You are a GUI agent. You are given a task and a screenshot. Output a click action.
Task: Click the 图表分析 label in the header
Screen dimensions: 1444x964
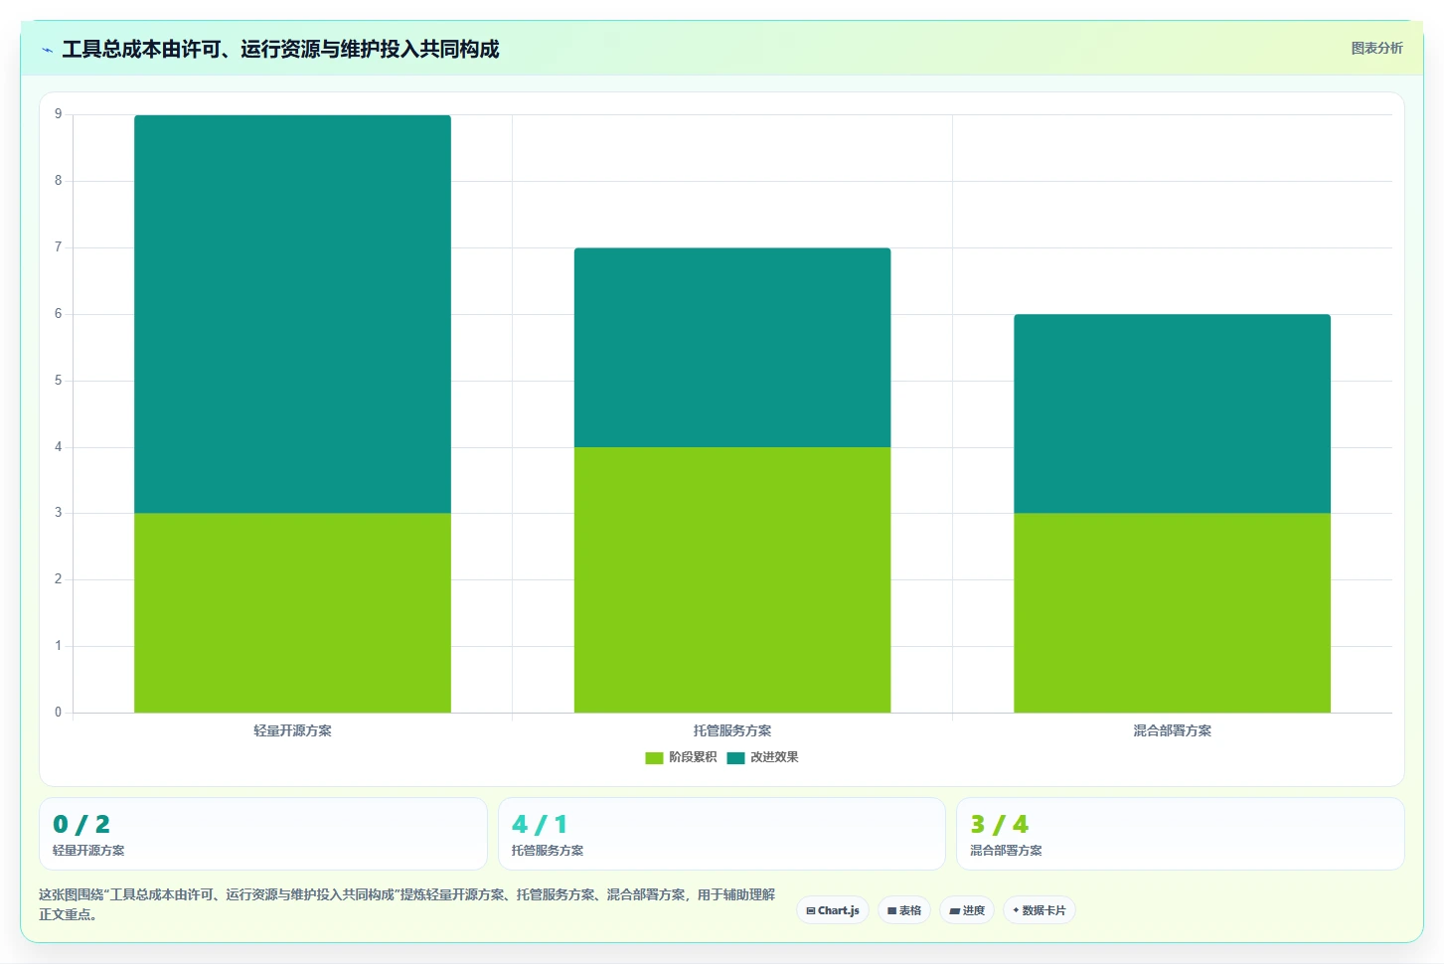click(1376, 48)
